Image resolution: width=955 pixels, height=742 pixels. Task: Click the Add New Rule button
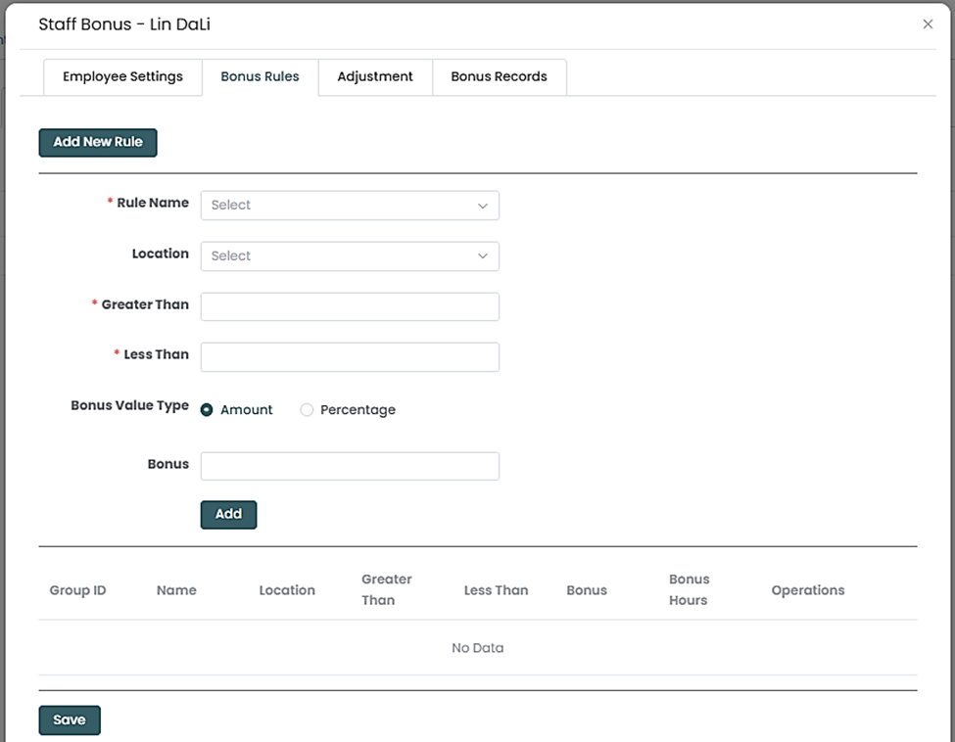click(98, 142)
